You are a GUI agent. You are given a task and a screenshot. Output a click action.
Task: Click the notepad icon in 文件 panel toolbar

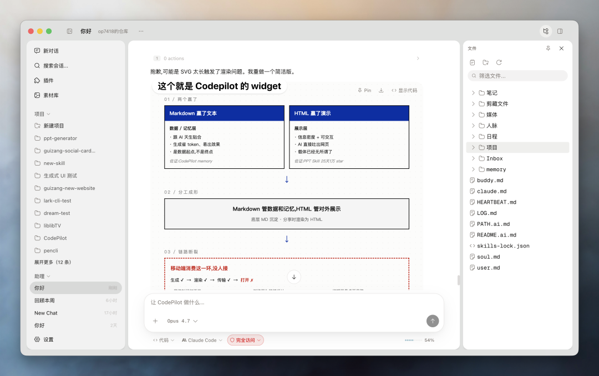tap(473, 63)
